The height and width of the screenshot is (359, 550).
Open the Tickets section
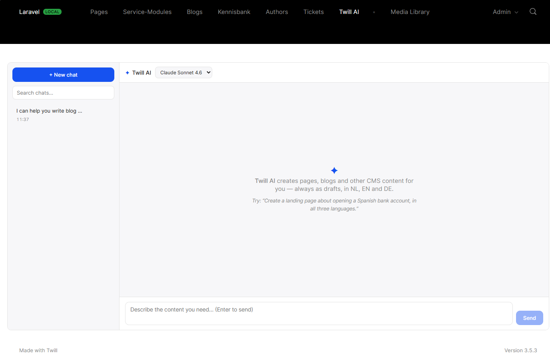[314, 12]
